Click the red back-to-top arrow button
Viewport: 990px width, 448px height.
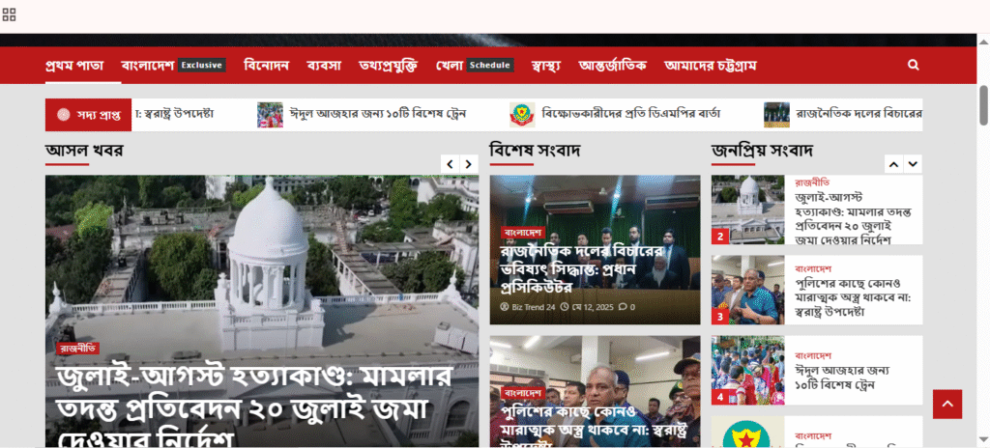pyautogui.click(x=947, y=405)
